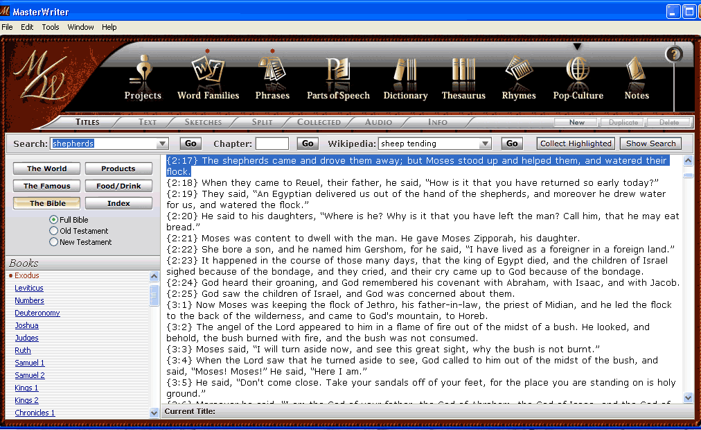Open the Word Families icon
The width and height of the screenshot is (701, 430).
tap(208, 77)
